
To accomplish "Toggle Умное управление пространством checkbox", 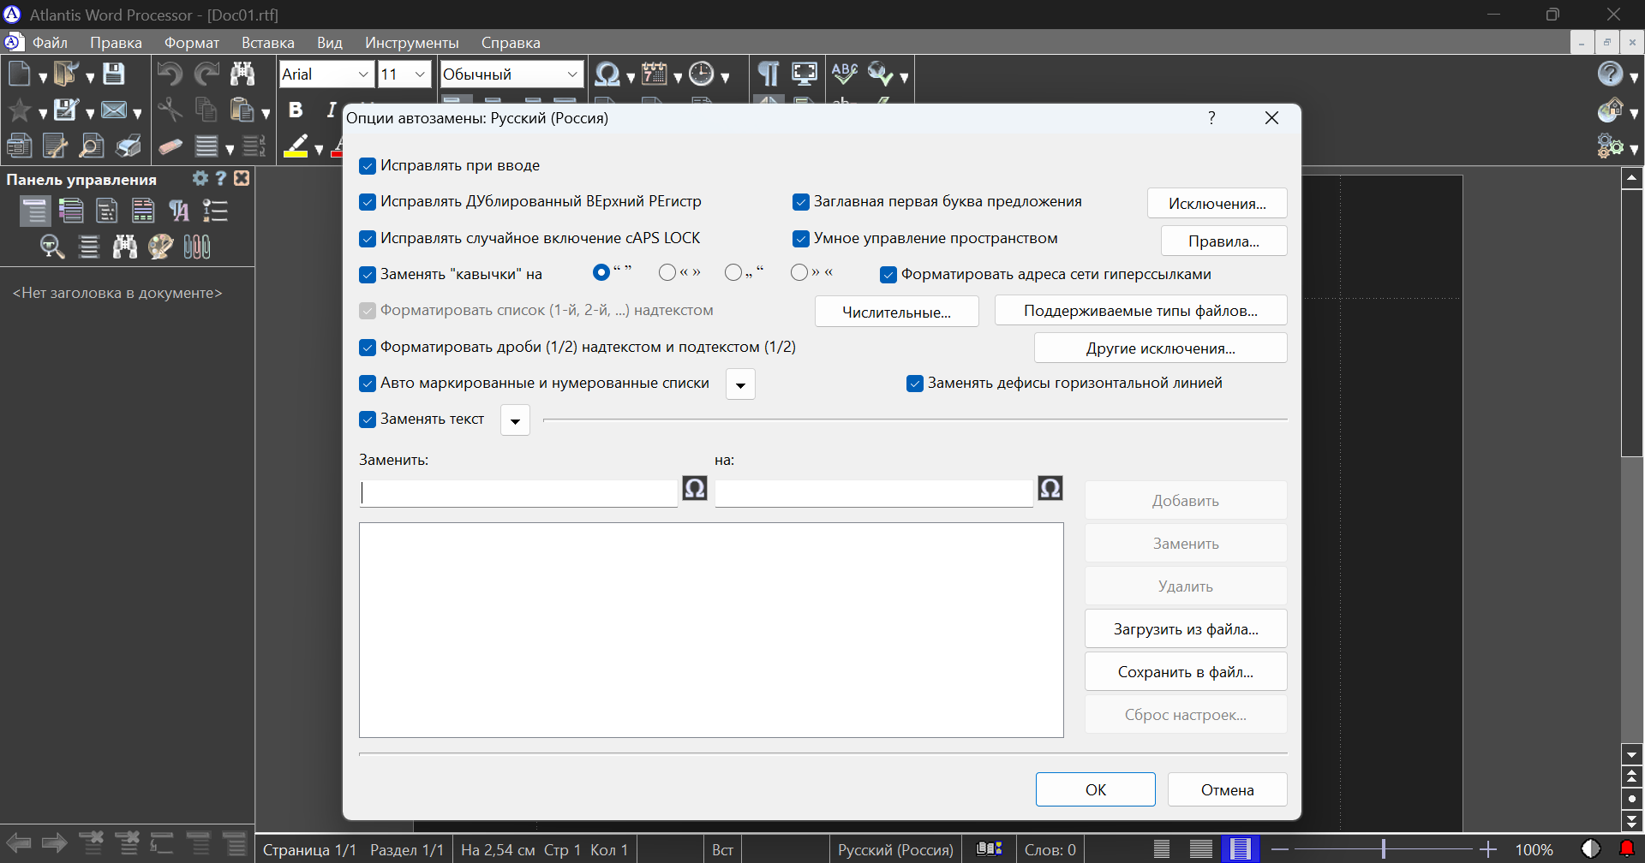I will click(801, 239).
